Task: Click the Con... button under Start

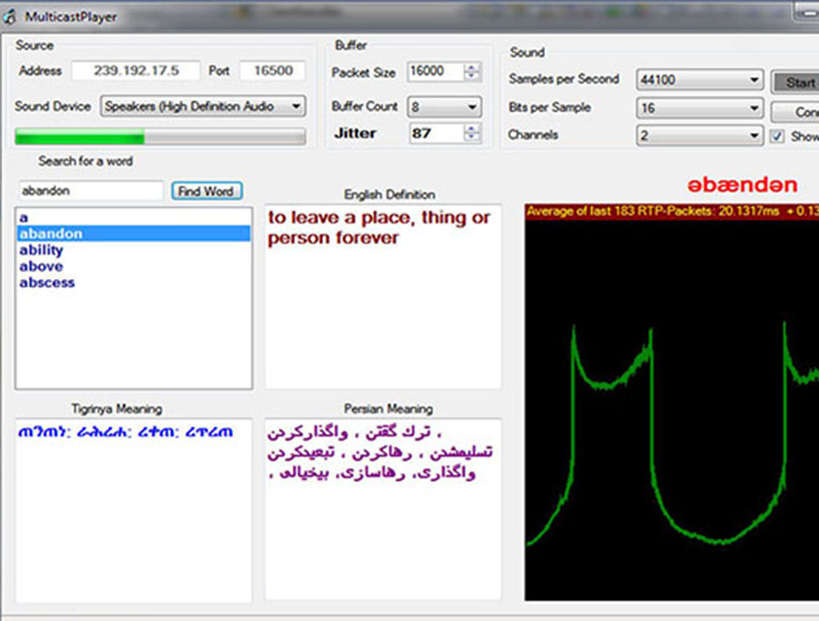Action: point(795,112)
